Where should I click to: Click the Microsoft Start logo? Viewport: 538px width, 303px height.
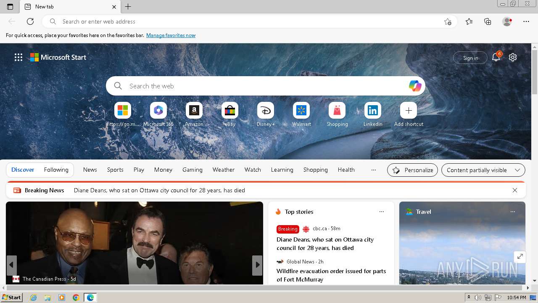pyautogui.click(x=58, y=57)
